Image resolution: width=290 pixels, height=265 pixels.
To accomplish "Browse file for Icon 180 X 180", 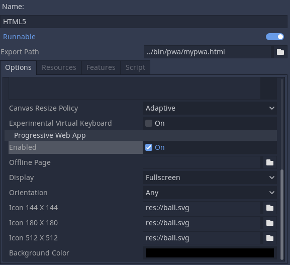I will coord(270,223).
